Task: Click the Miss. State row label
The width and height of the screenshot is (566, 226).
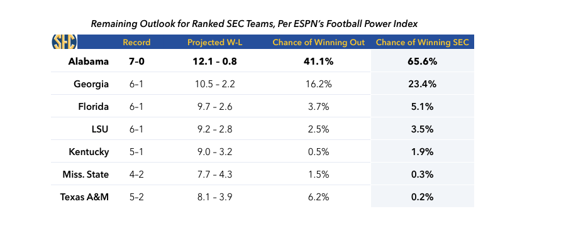Action: 86,175
